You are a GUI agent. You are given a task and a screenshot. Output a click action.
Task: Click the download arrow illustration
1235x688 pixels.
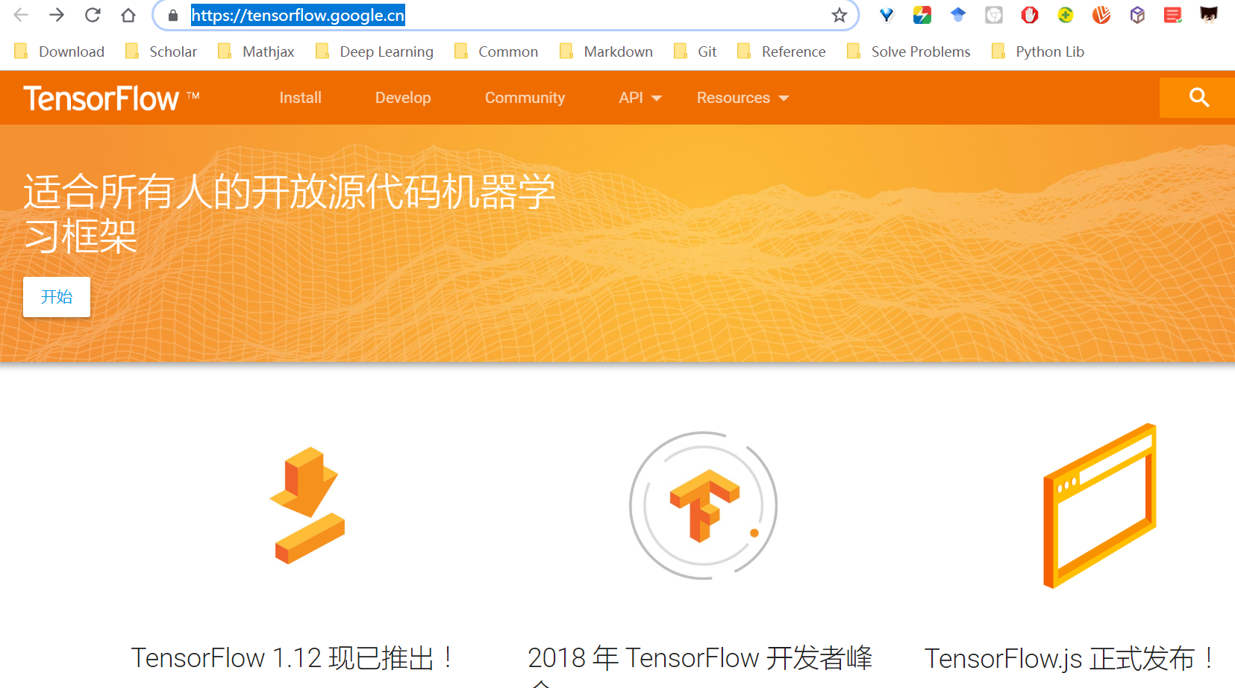(x=308, y=506)
